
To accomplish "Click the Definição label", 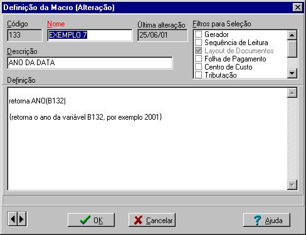I will click(21, 80).
